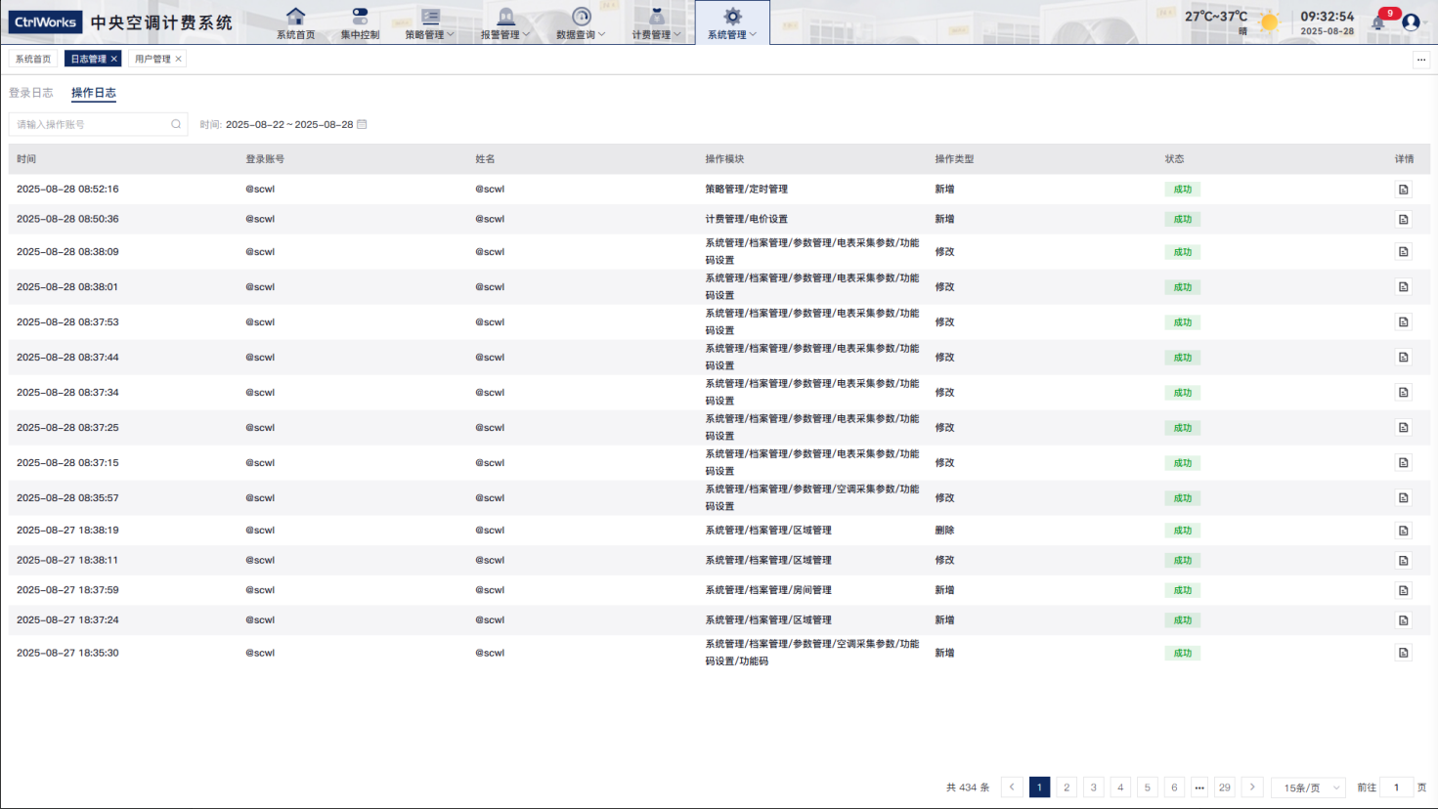Click the next page arrow in pagination
Image resolution: width=1438 pixels, height=809 pixels.
tap(1252, 788)
